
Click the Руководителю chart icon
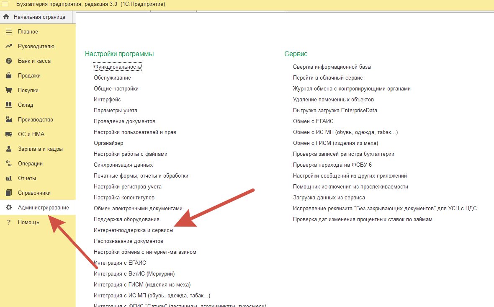click(8, 46)
